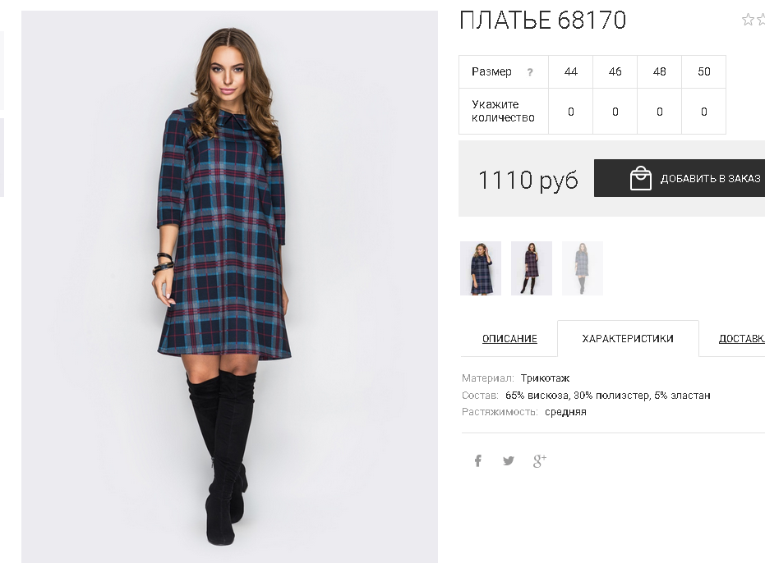Image resolution: width=765 pixels, height=563 pixels.
Task: Click the Google Plus share icon
Action: click(540, 460)
